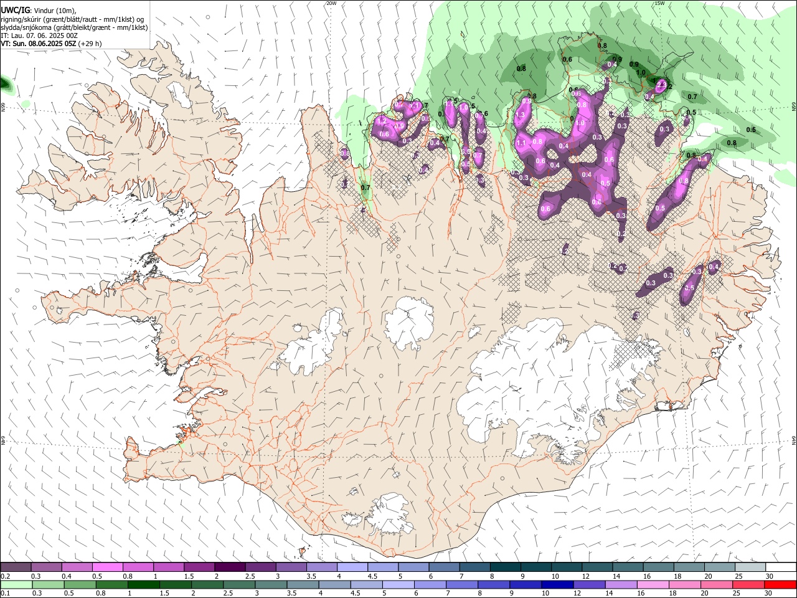Select the pale gray 25 mm snow swatch
The image size is (797, 598).
[750, 567]
